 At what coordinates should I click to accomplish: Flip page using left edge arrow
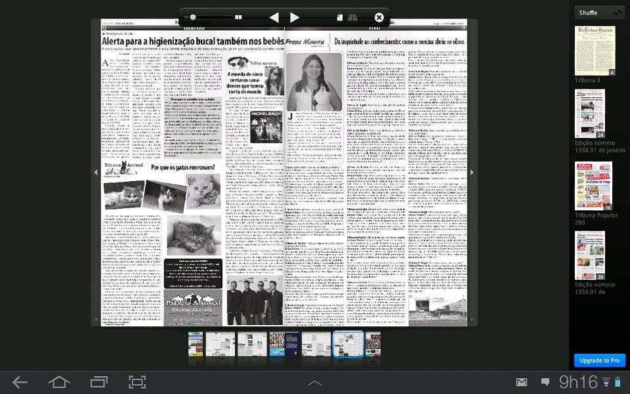click(x=96, y=173)
